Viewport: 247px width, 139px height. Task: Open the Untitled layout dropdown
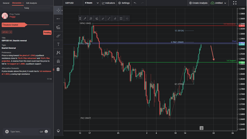[218, 3]
